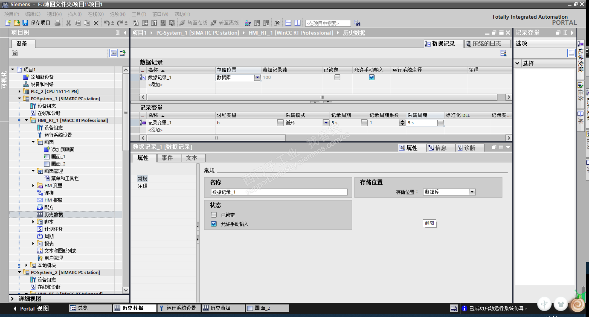Click the 记录周期系数 stepper arrows
Image resolution: width=589 pixels, height=317 pixels.
coord(402,123)
